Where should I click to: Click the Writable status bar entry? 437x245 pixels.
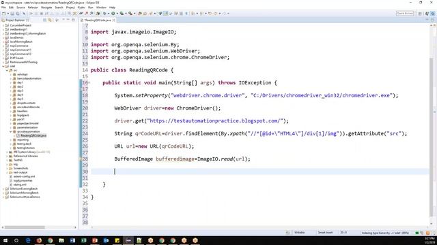[x=300, y=233]
